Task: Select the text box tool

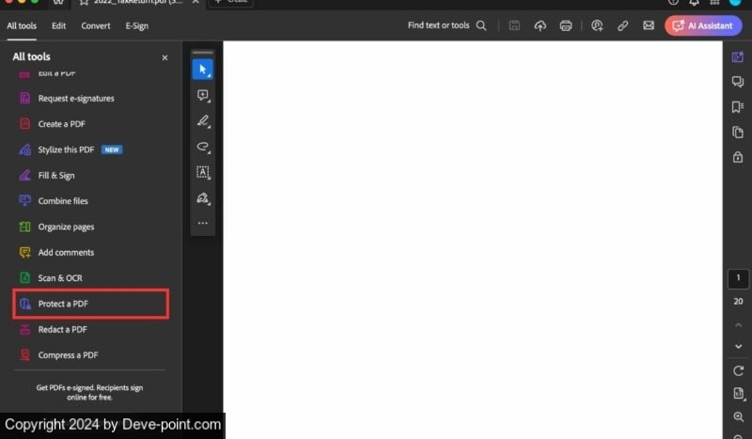Action: pos(202,172)
